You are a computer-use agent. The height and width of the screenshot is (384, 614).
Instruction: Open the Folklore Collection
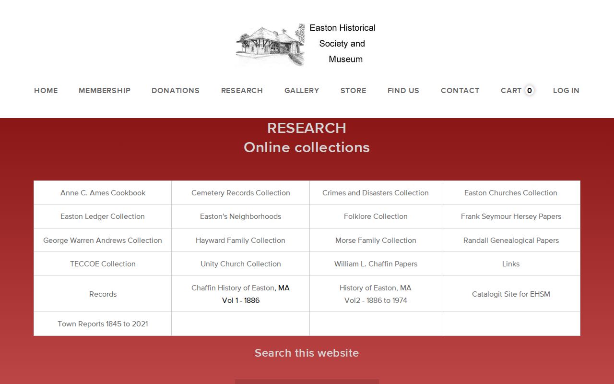point(376,216)
